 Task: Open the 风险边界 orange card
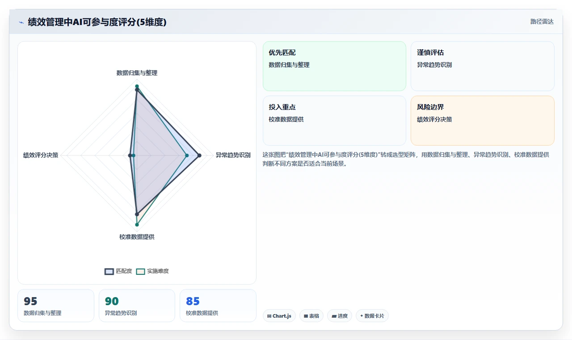483,121
